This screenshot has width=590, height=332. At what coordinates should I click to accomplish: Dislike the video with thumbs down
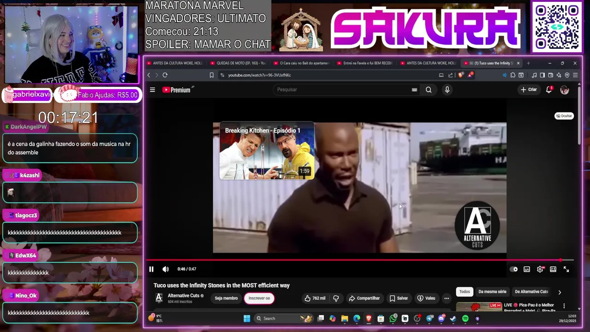point(336,298)
